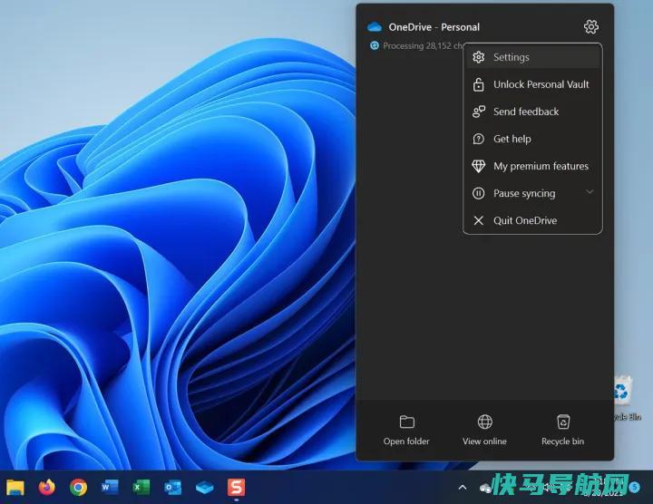Screen dimensions: 653x504
Task: Open the notification badge showing 5
Action: [x=634, y=487]
